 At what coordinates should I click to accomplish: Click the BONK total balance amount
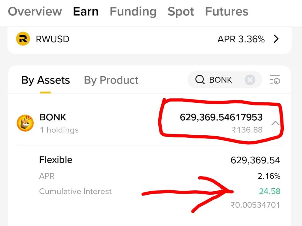[221, 117]
